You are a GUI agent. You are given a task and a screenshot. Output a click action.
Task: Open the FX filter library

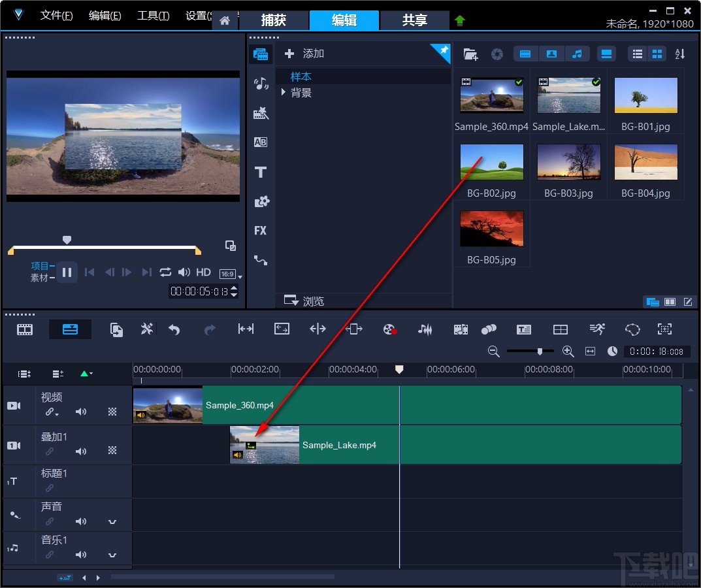pyautogui.click(x=261, y=231)
